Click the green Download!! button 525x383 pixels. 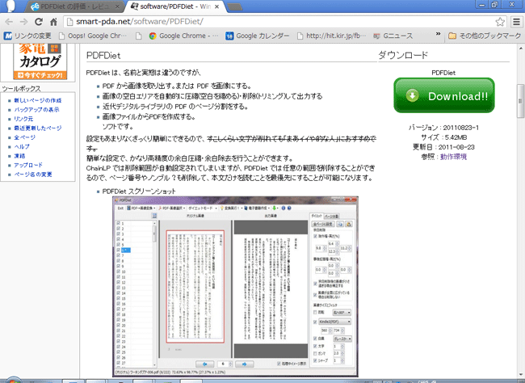tap(444, 95)
